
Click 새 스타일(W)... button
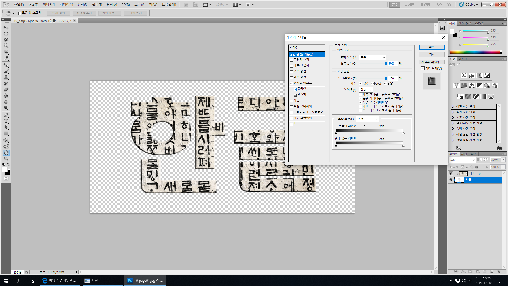(x=432, y=62)
